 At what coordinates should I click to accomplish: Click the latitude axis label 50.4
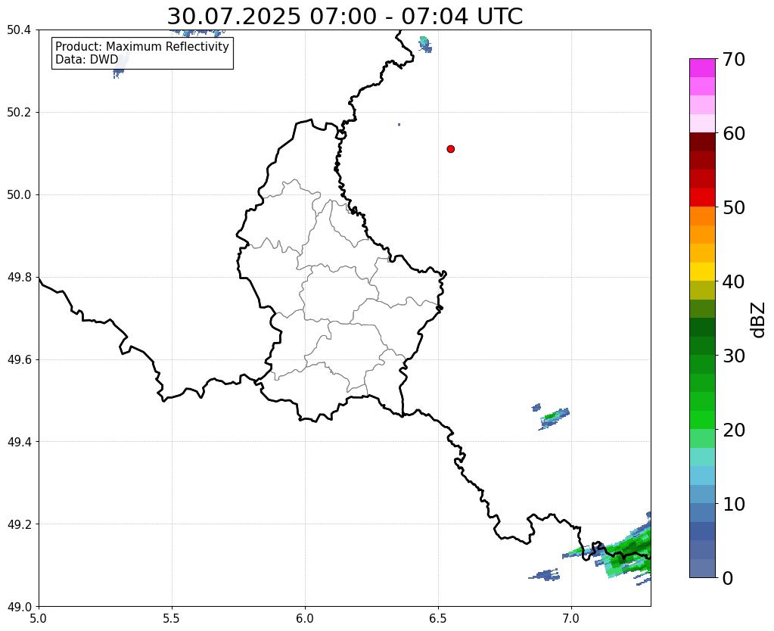tap(19, 30)
